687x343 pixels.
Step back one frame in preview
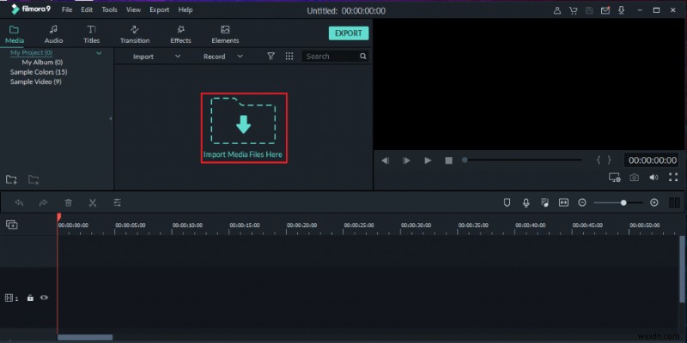[x=385, y=160]
